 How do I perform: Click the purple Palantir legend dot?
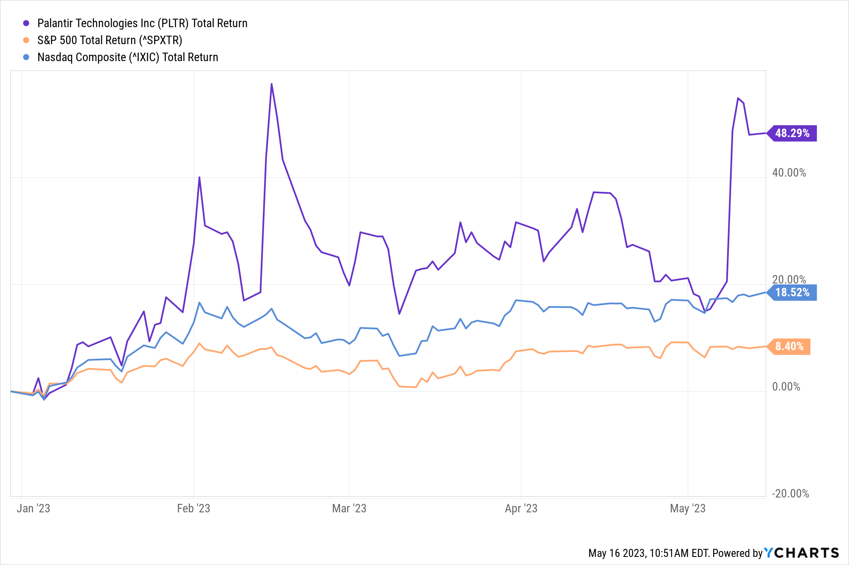click(x=26, y=23)
